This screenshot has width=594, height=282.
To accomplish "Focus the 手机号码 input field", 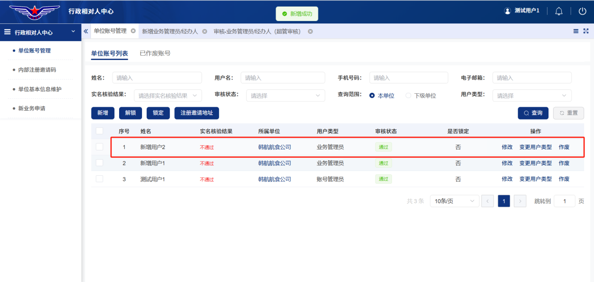I will 409,78.
